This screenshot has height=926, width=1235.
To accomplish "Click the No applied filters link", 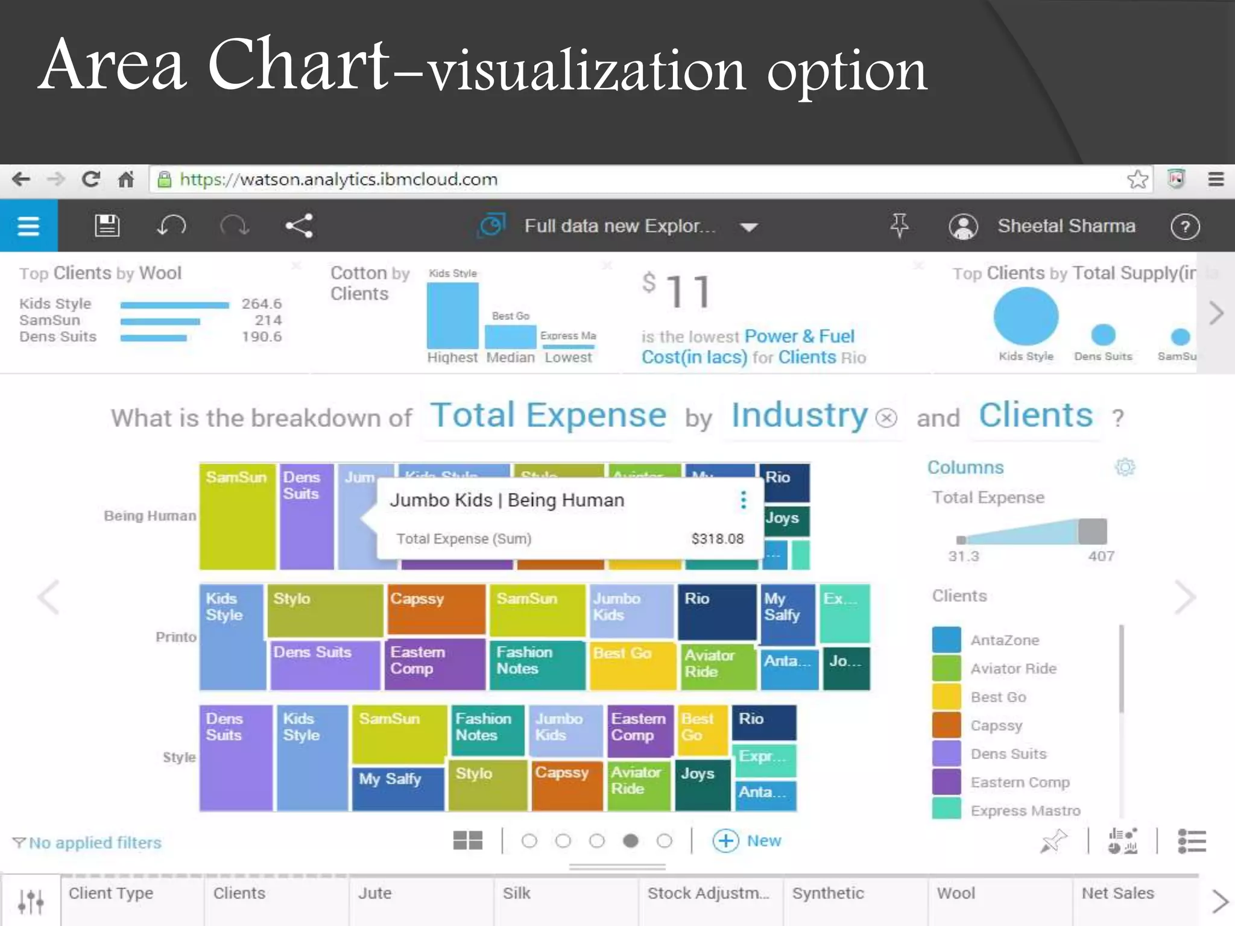I will (x=87, y=843).
